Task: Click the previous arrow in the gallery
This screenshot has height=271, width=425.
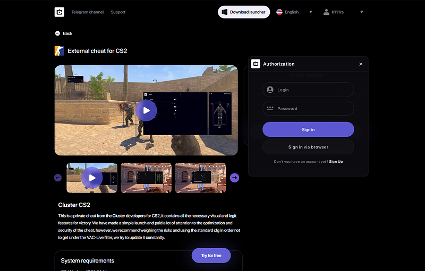Action: pyautogui.click(x=58, y=178)
